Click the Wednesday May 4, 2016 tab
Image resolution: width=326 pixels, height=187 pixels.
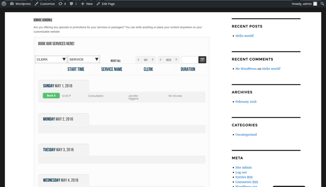(x=64, y=180)
